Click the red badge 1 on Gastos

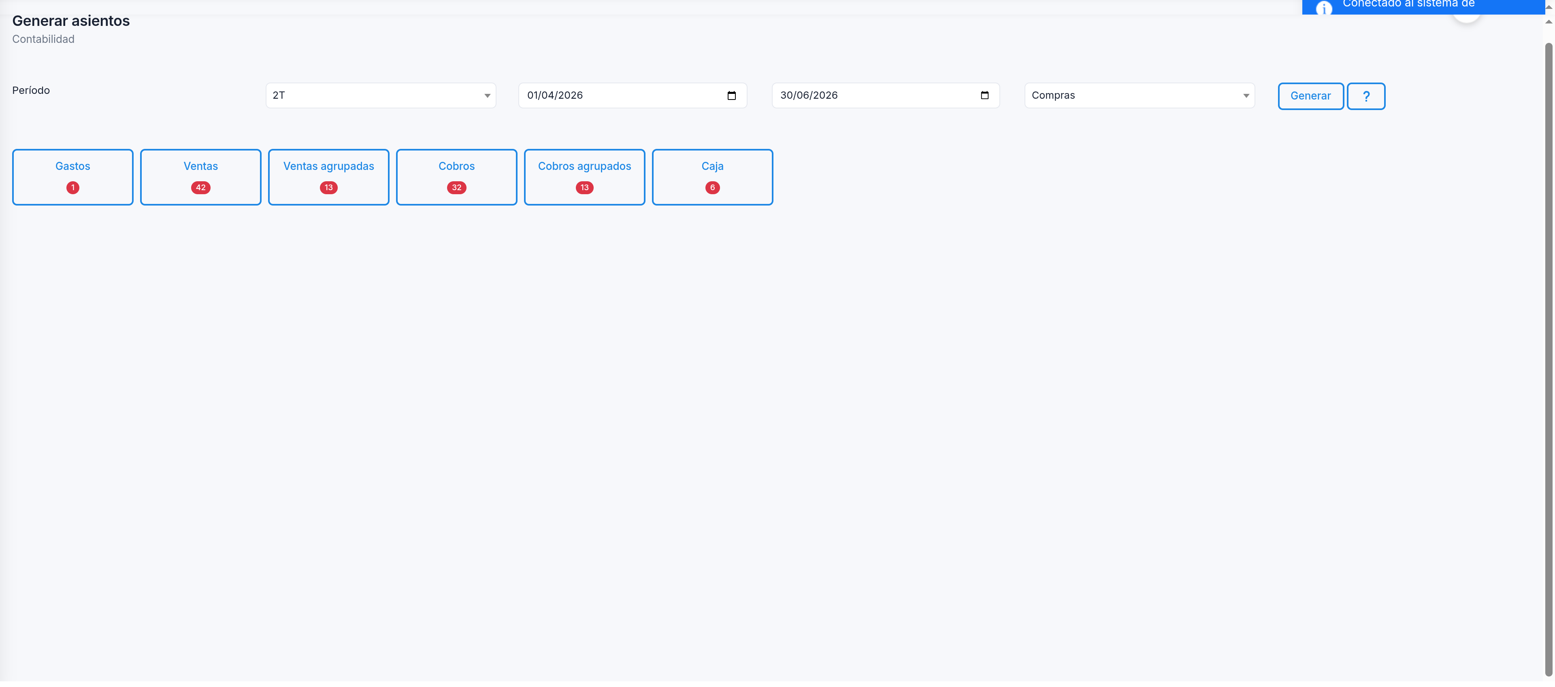pyautogui.click(x=72, y=188)
